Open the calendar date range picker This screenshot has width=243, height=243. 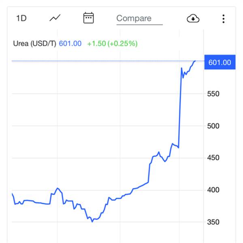click(x=88, y=18)
